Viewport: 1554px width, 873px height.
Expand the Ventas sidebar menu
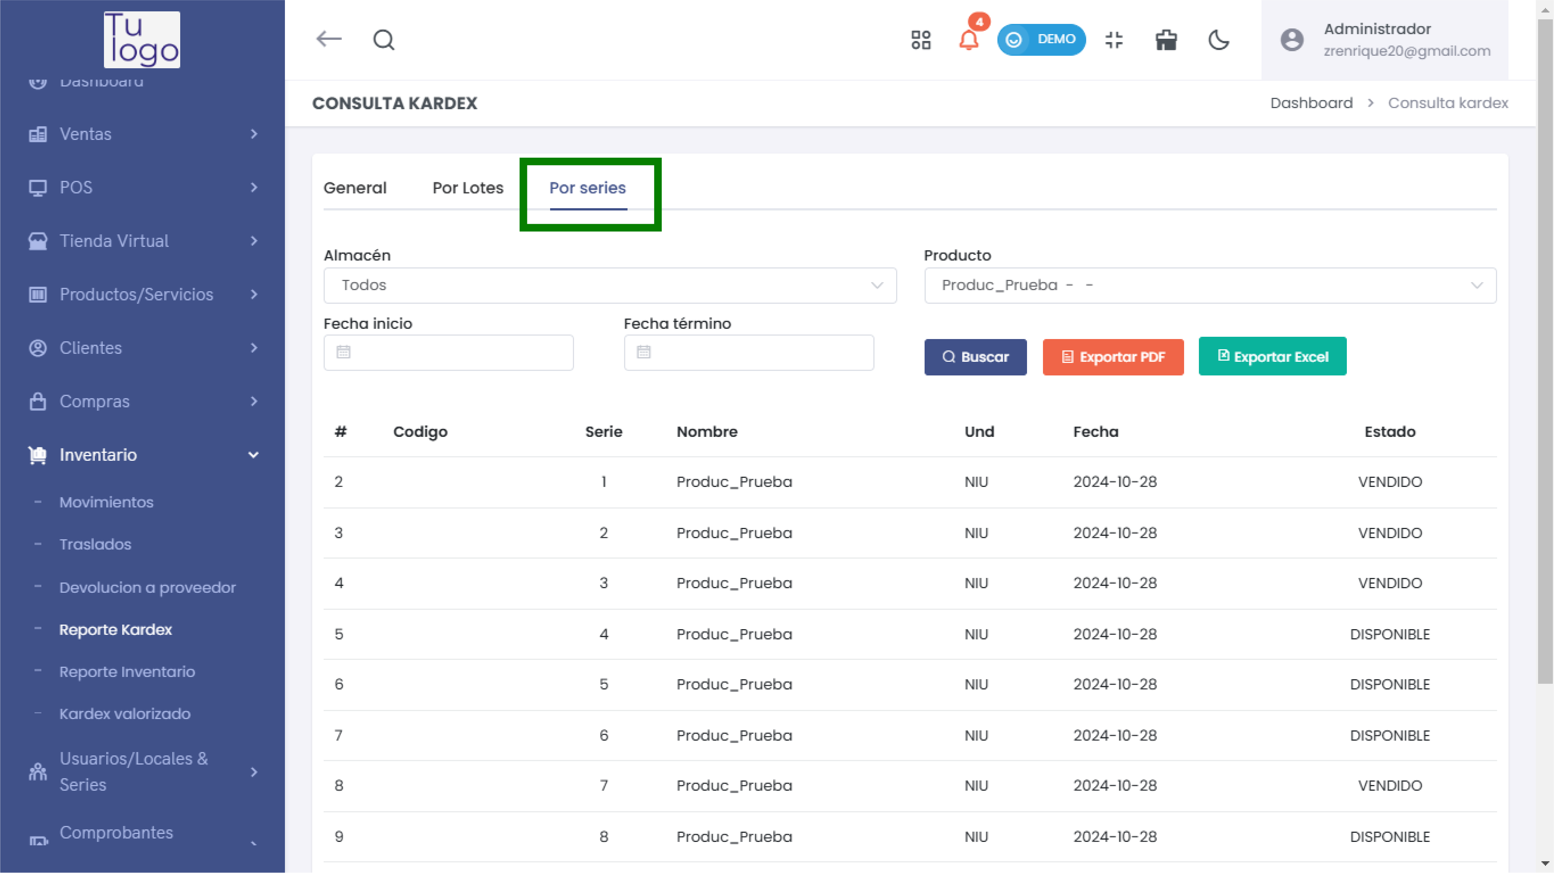coord(142,134)
